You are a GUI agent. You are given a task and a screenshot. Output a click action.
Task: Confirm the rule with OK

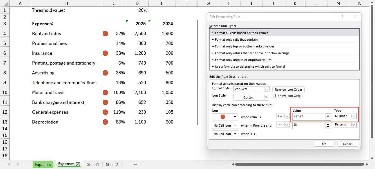coord(324,143)
